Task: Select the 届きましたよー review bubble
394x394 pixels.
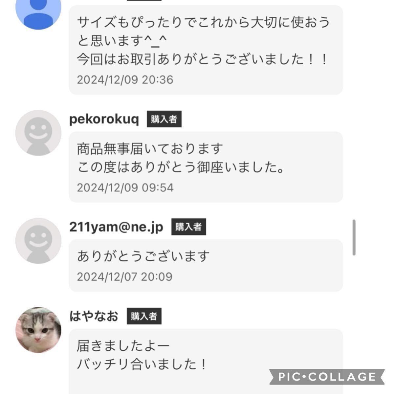Action: pyautogui.click(x=206, y=361)
